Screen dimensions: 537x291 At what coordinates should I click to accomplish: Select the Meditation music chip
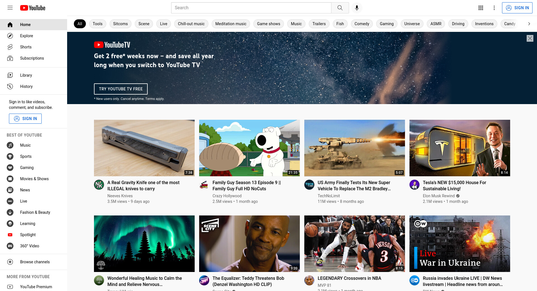[x=231, y=24]
